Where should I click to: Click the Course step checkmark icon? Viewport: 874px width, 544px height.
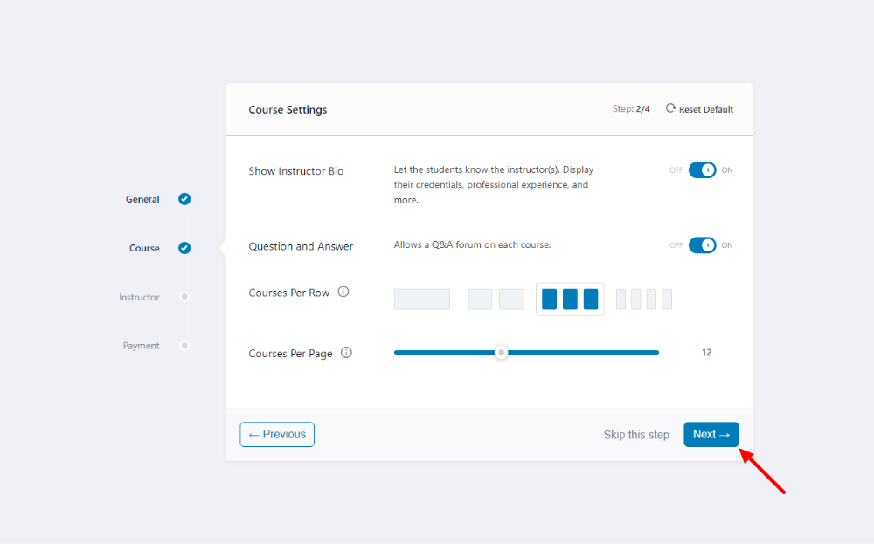tap(184, 248)
